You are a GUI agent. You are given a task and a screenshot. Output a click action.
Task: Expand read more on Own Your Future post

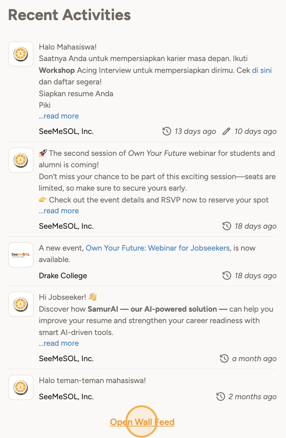click(59, 211)
